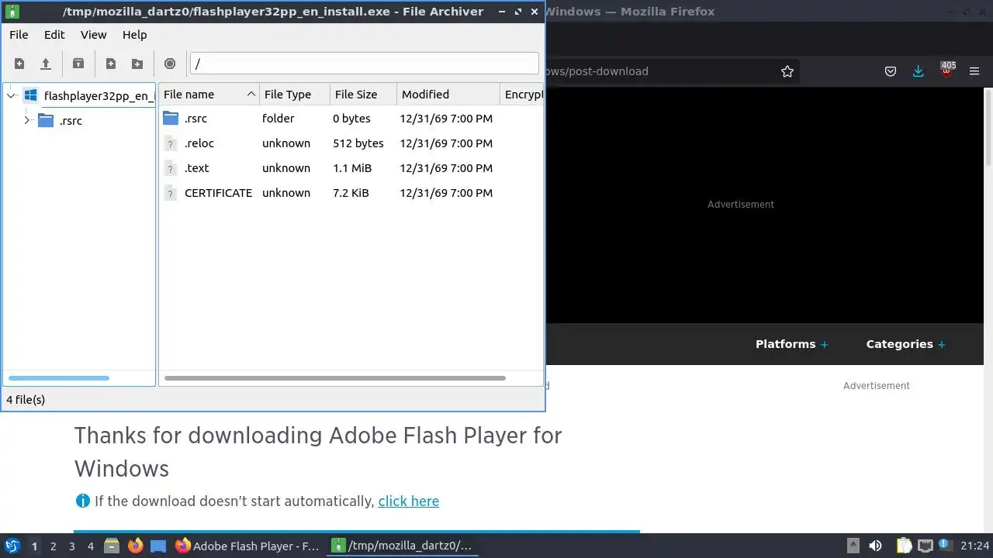Launch Firefox from taskbar quick-launch icon
This screenshot has height=558, width=993.
pos(136,546)
